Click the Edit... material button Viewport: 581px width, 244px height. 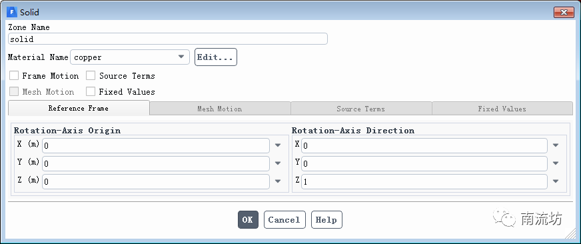click(216, 57)
